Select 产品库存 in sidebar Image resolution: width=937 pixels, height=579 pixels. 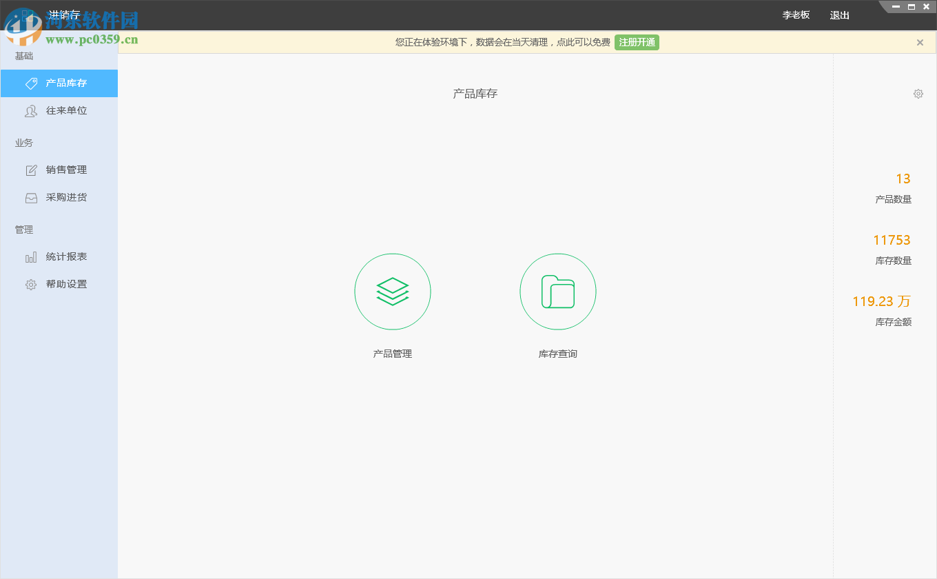click(59, 83)
